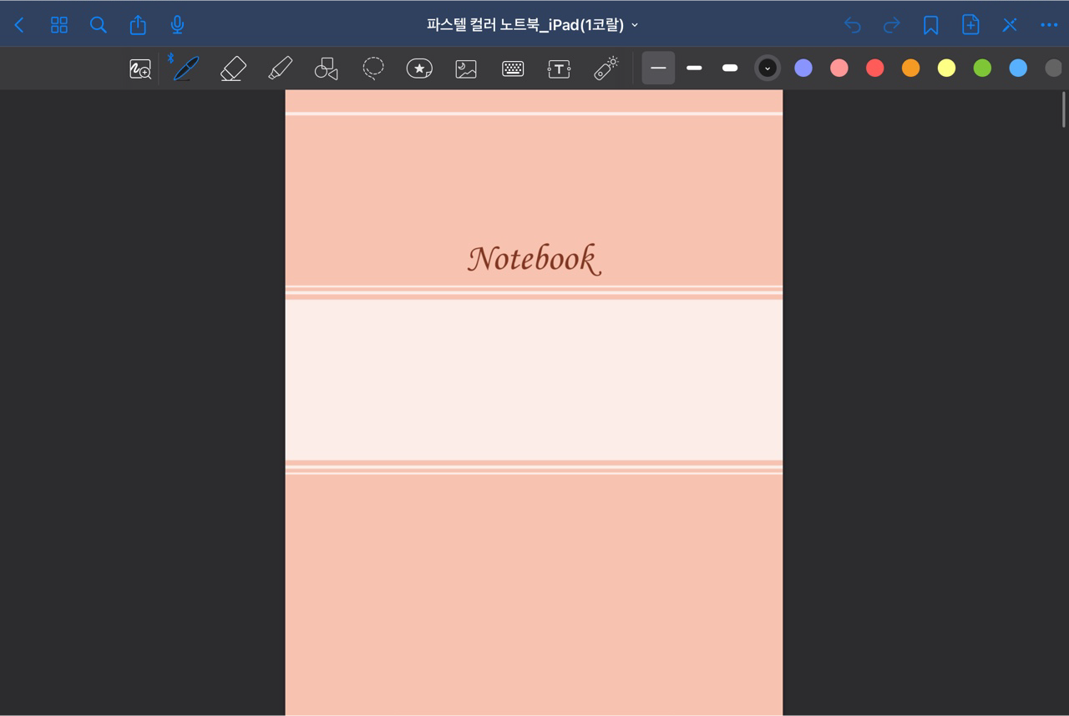1069x716 pixels.
Task: Start voice recording with the microphone
Action: pyautogui.click(x=177, y=24)
